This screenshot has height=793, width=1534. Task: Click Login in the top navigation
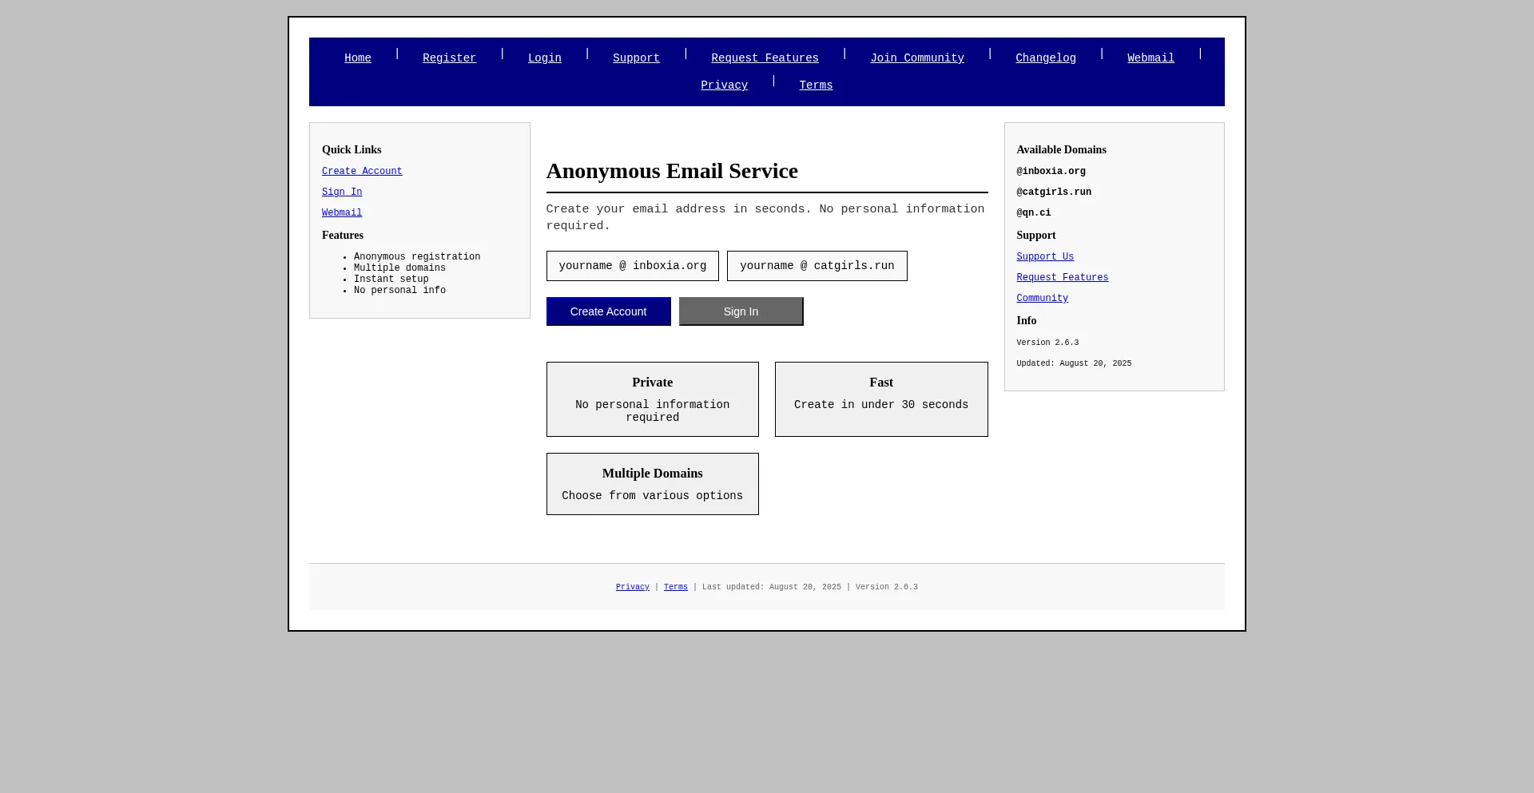[544, 58]
